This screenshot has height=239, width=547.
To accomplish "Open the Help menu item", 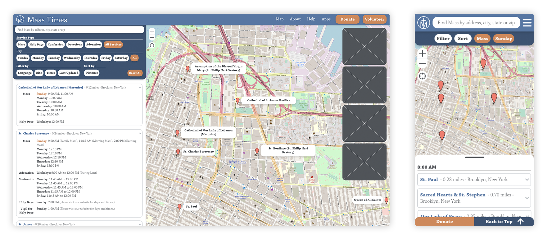I will (x=311, y=19).
